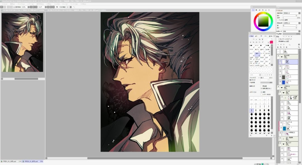Screen dimensions: 302x165
Task: Swap foreground and background colors arrow
Action: (272, 39)
